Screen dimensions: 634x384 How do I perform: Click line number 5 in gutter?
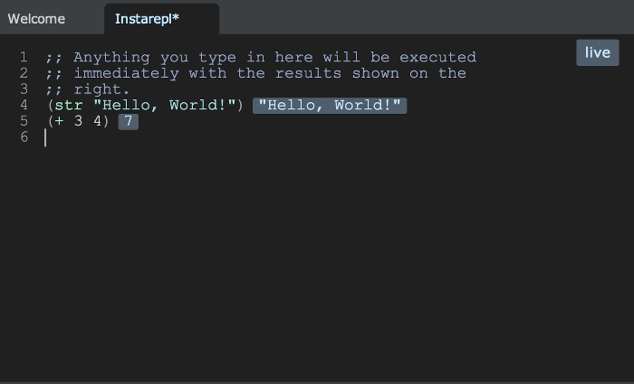tap(24, 122)
